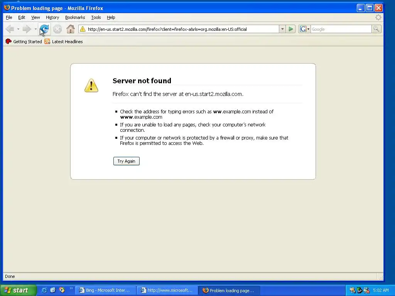Screen dimensions: 395x296
Task: Minimize the Firefox window
Action: 361,8
